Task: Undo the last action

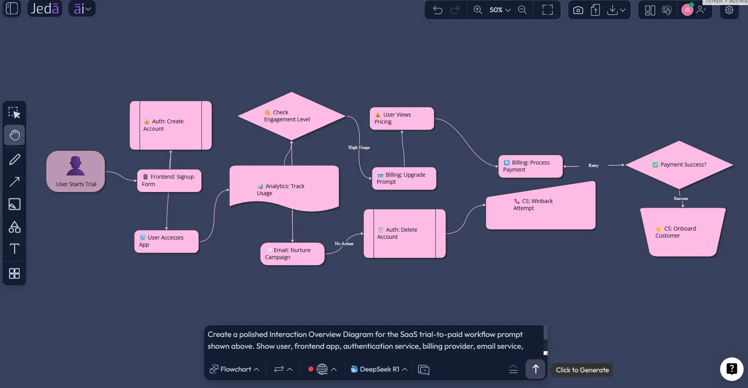Action: click(x=438, y=10)
